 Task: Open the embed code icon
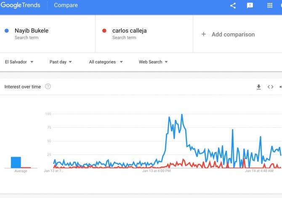pyautogui.click(x=270, y=87)
